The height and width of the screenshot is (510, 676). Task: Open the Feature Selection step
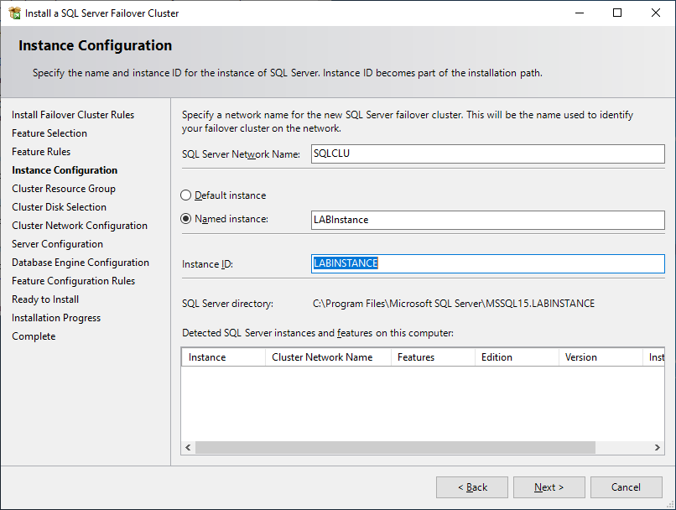49,133
